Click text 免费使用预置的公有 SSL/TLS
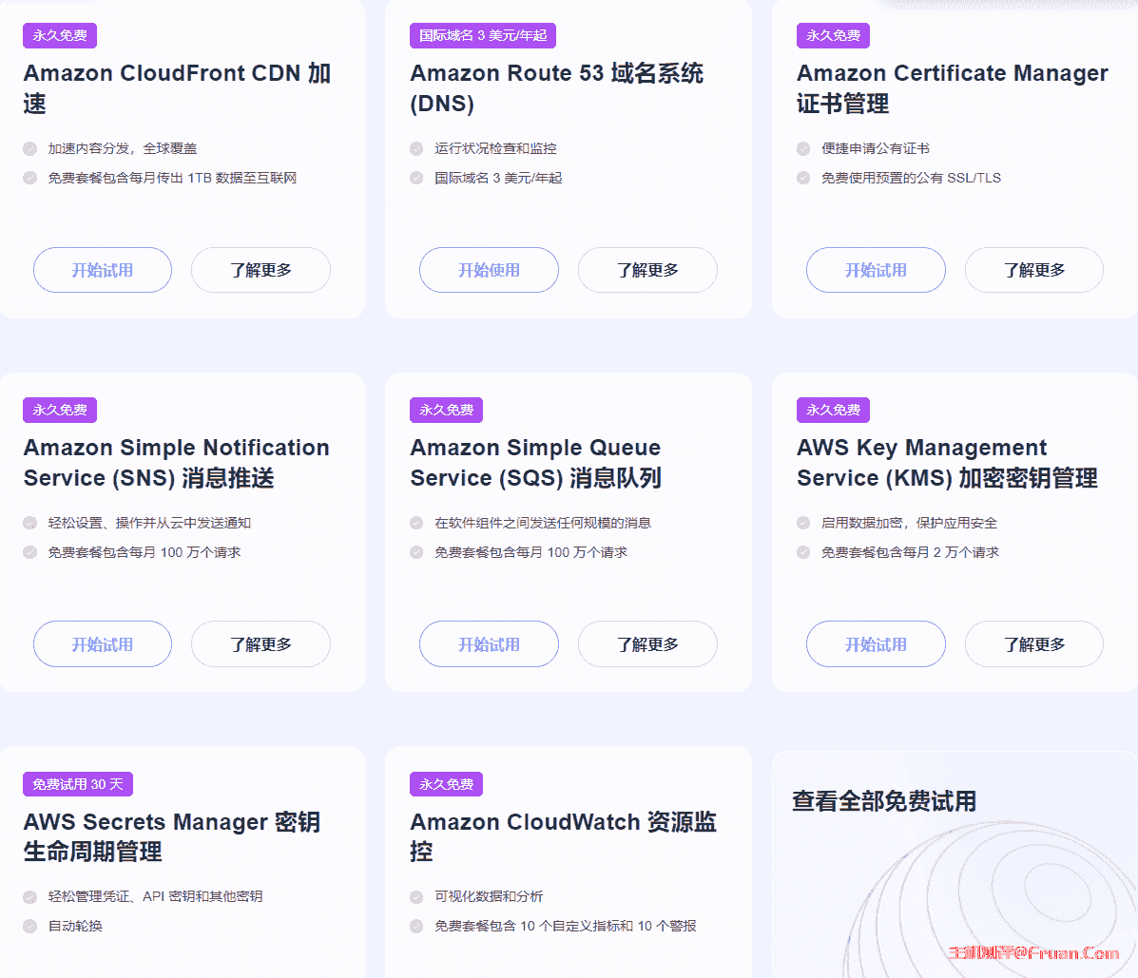 911,178
